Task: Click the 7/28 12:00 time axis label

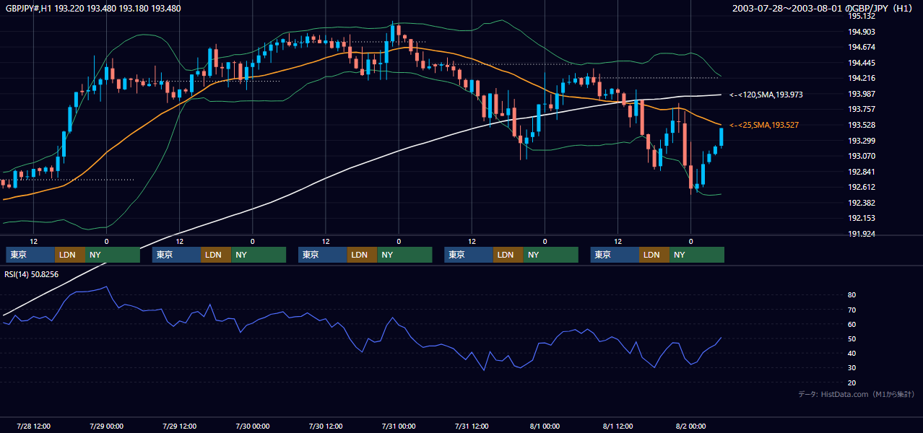Action: point(33,426)
